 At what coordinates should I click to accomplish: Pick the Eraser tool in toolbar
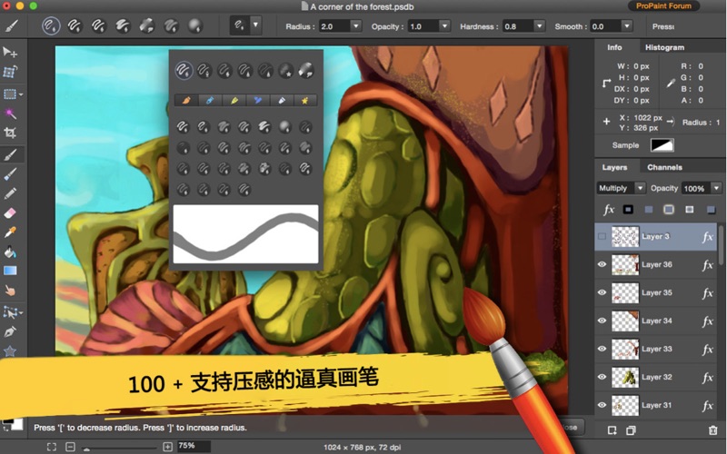pyautogui.click(x=11, y=212)
